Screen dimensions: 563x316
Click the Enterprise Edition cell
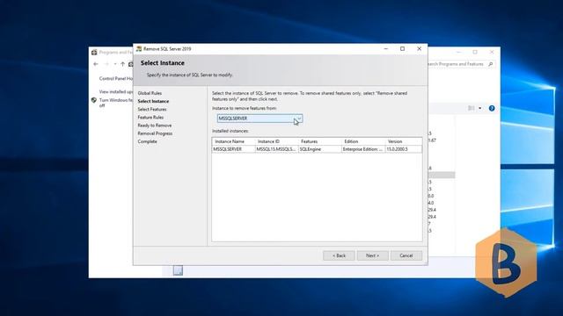[x=363, y=149]
